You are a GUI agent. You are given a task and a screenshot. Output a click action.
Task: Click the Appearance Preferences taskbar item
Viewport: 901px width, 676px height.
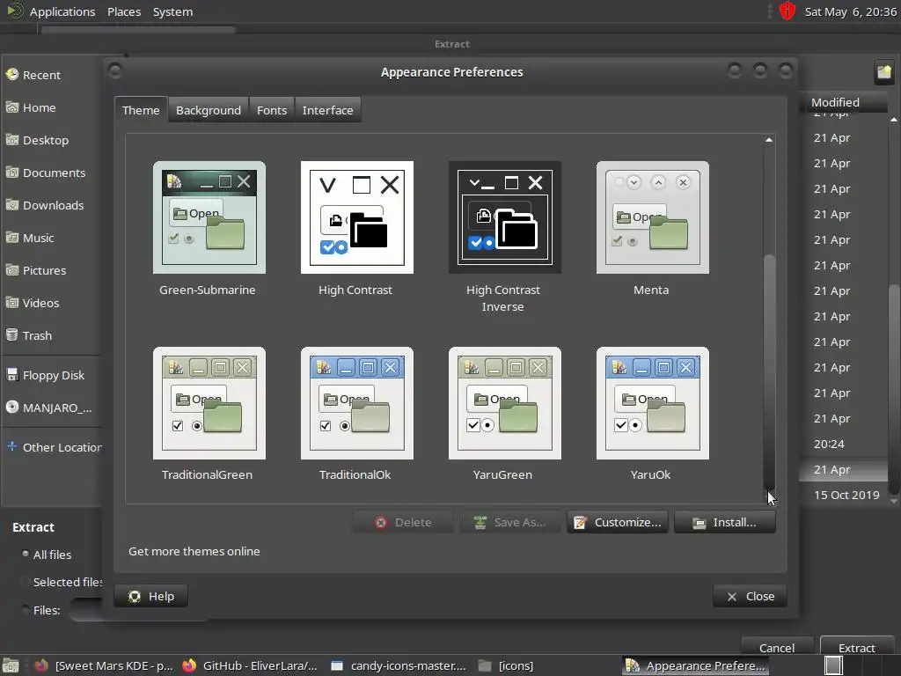tap(695, 665)
